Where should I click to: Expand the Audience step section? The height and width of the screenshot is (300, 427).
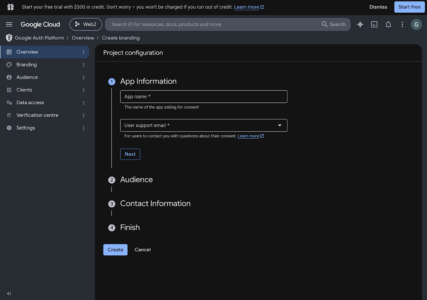(136, 180)
